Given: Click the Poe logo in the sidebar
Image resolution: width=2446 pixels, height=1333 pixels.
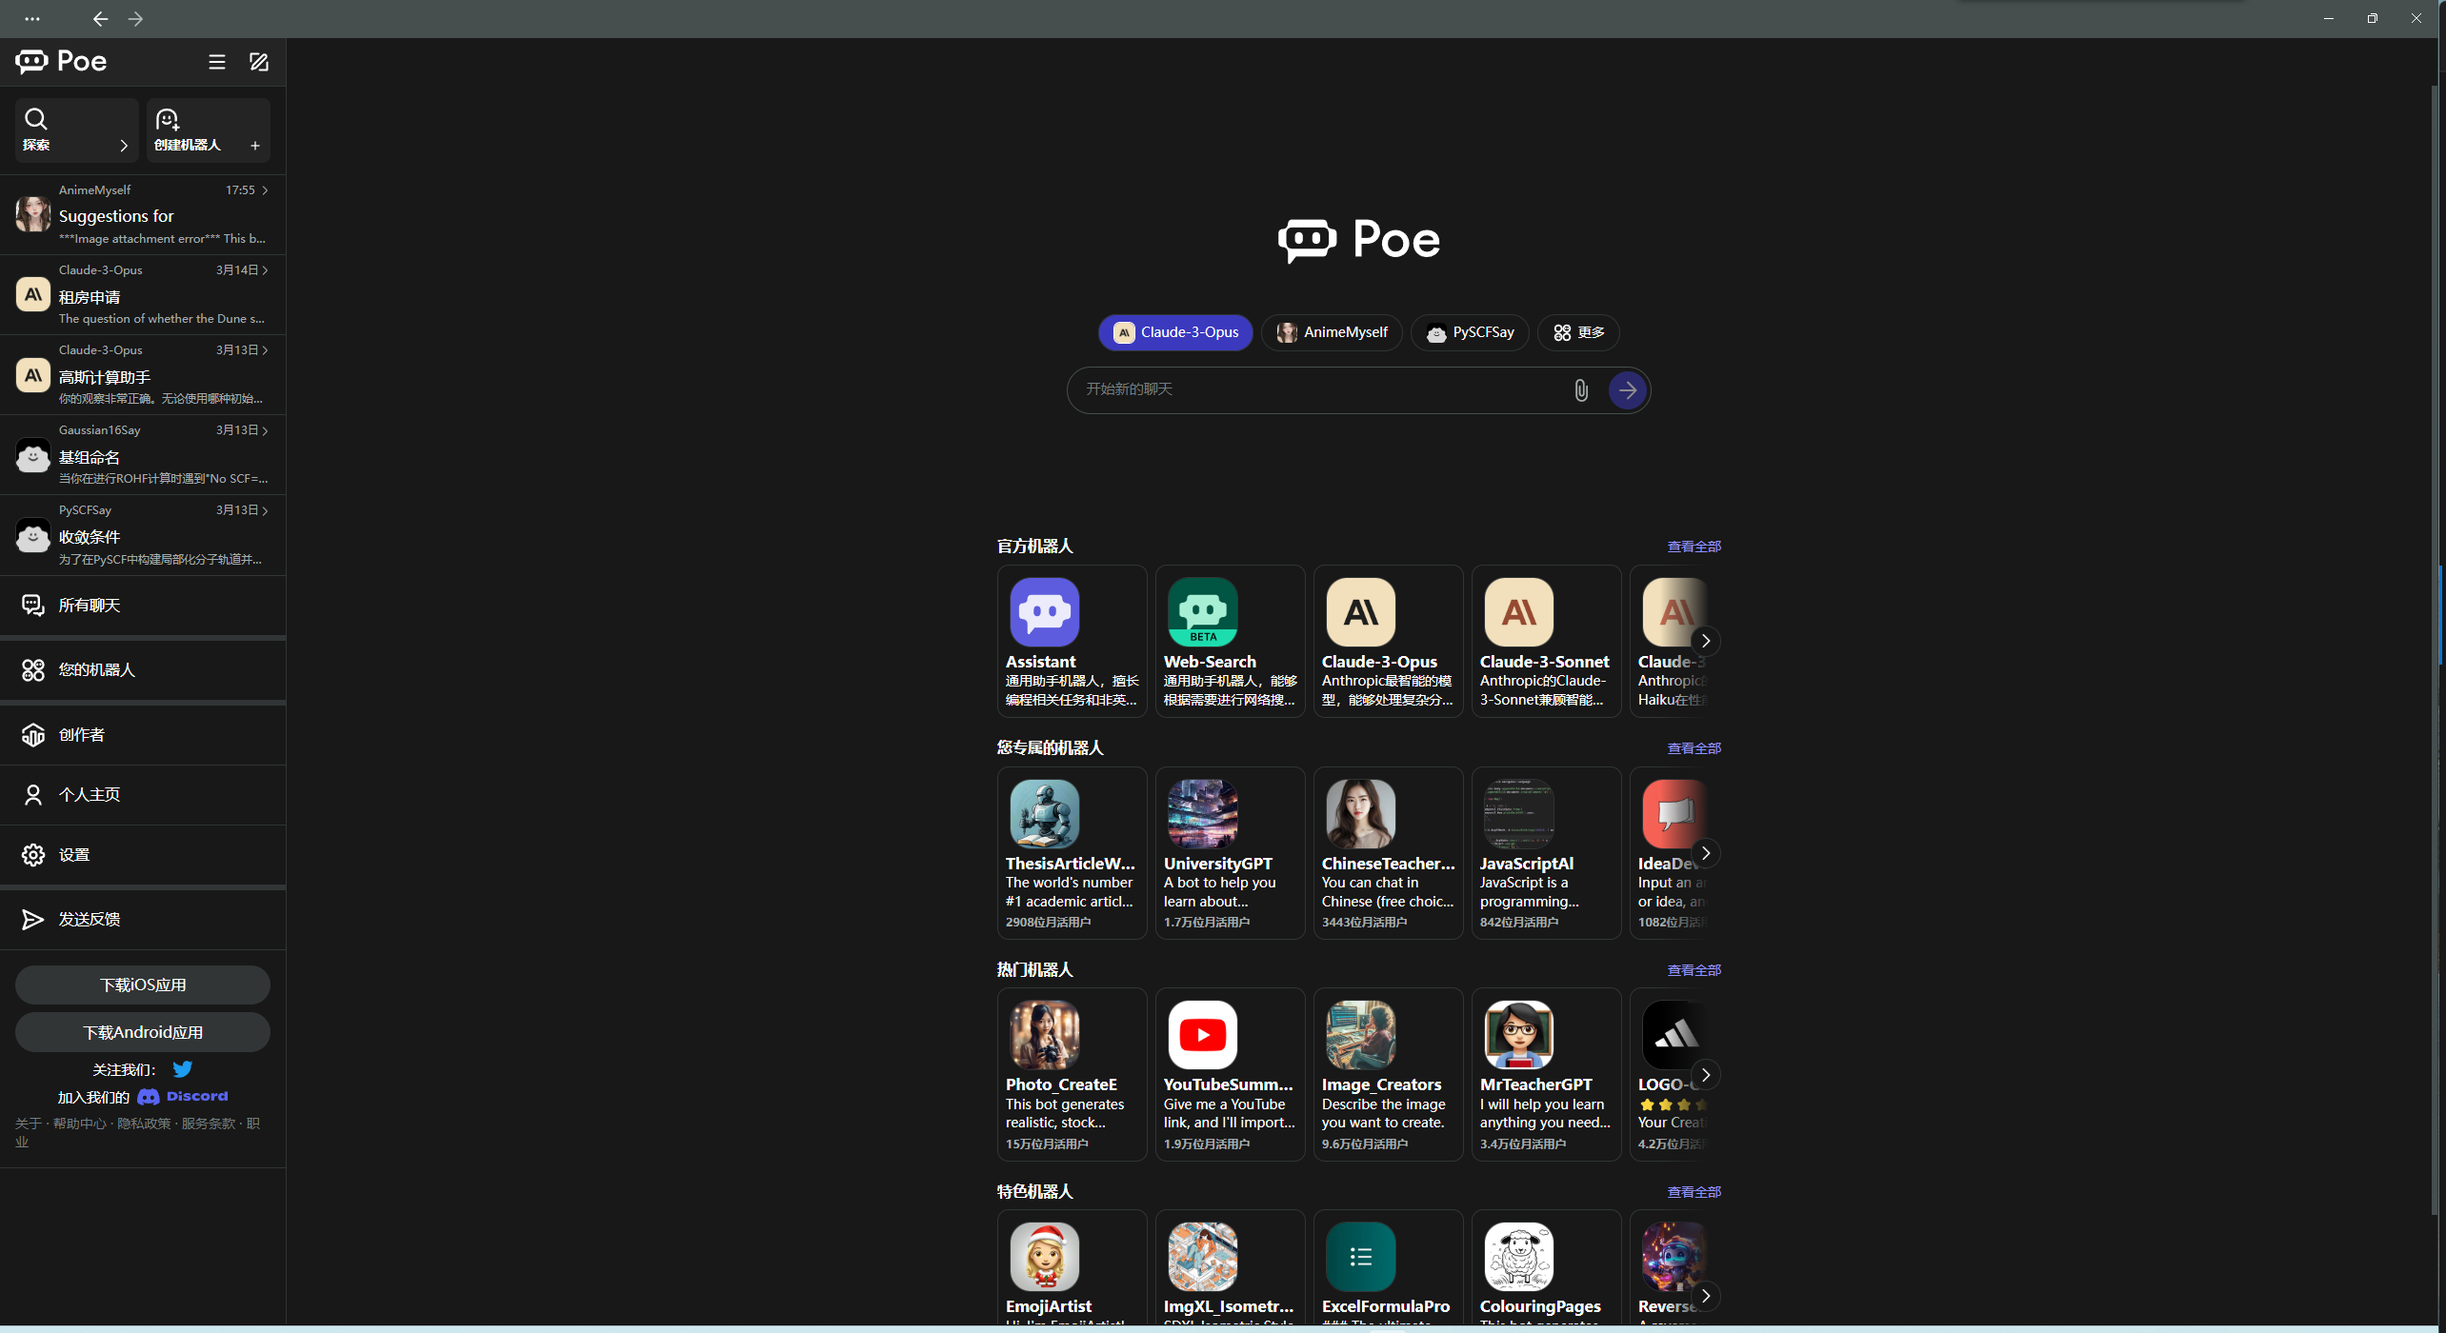Looking at the screenshot, I should tap(61, 62).
